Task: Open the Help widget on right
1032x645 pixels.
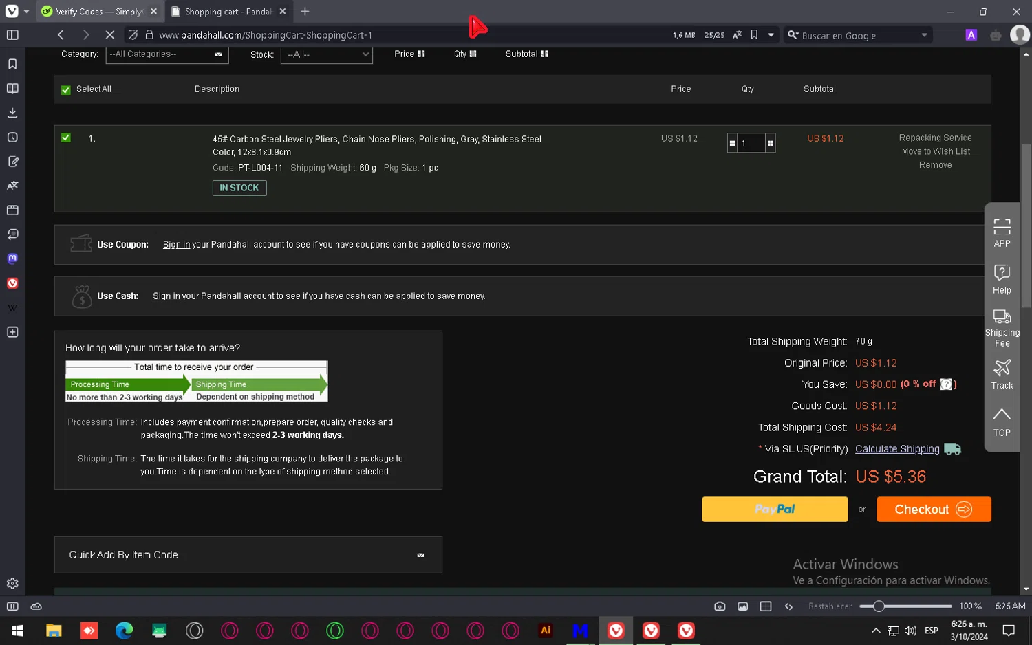Action: (1002, 279)
